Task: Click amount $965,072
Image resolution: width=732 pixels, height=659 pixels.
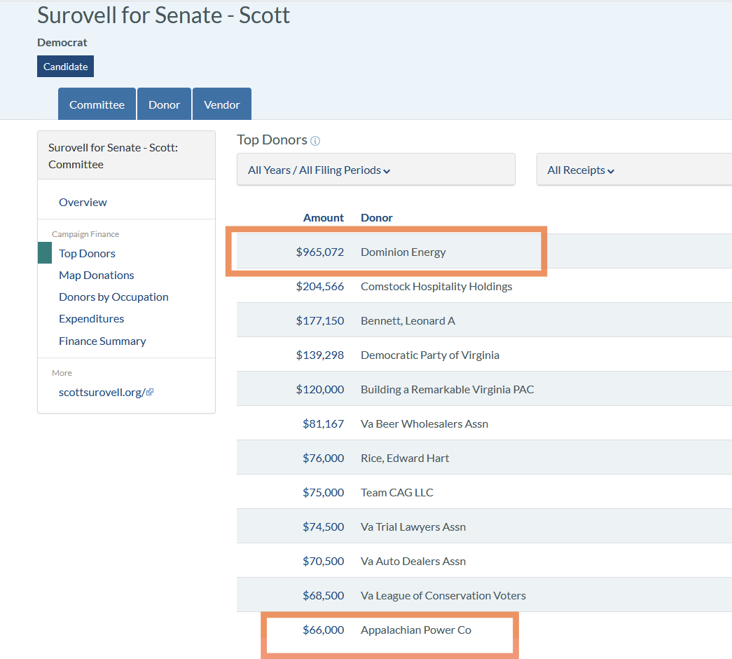Action: (x=320, y=252)
